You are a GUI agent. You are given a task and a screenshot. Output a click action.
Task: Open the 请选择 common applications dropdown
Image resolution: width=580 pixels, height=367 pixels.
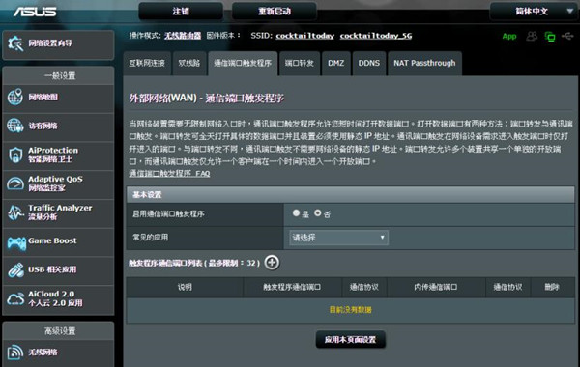[x=338, y=238]
